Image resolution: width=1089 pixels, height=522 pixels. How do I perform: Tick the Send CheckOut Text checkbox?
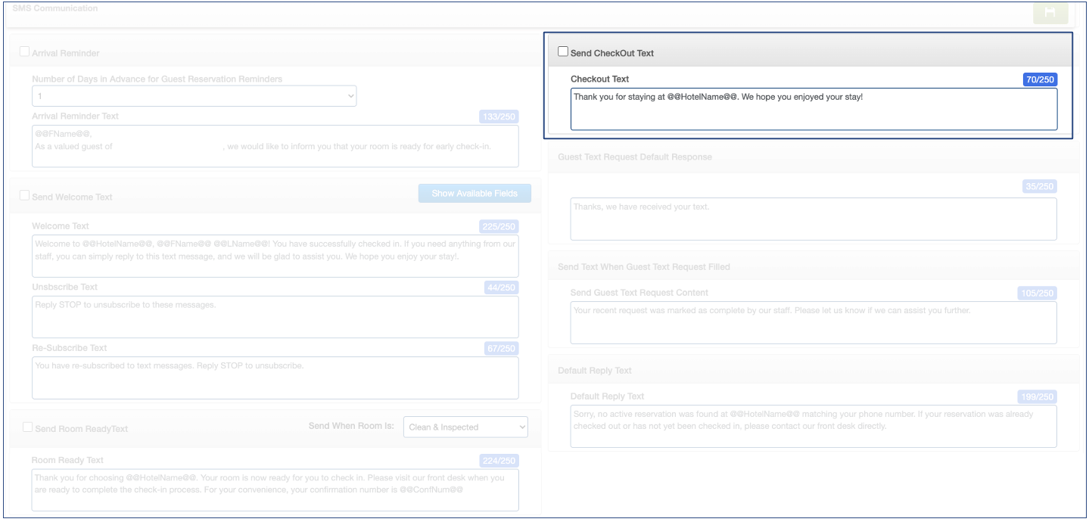[x=563, y=52]
